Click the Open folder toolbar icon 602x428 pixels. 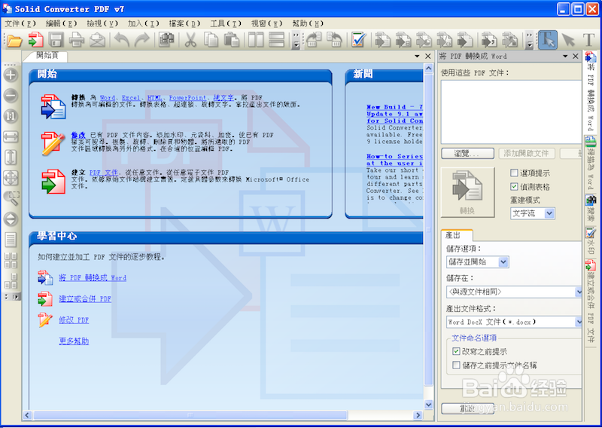(14, 40)
